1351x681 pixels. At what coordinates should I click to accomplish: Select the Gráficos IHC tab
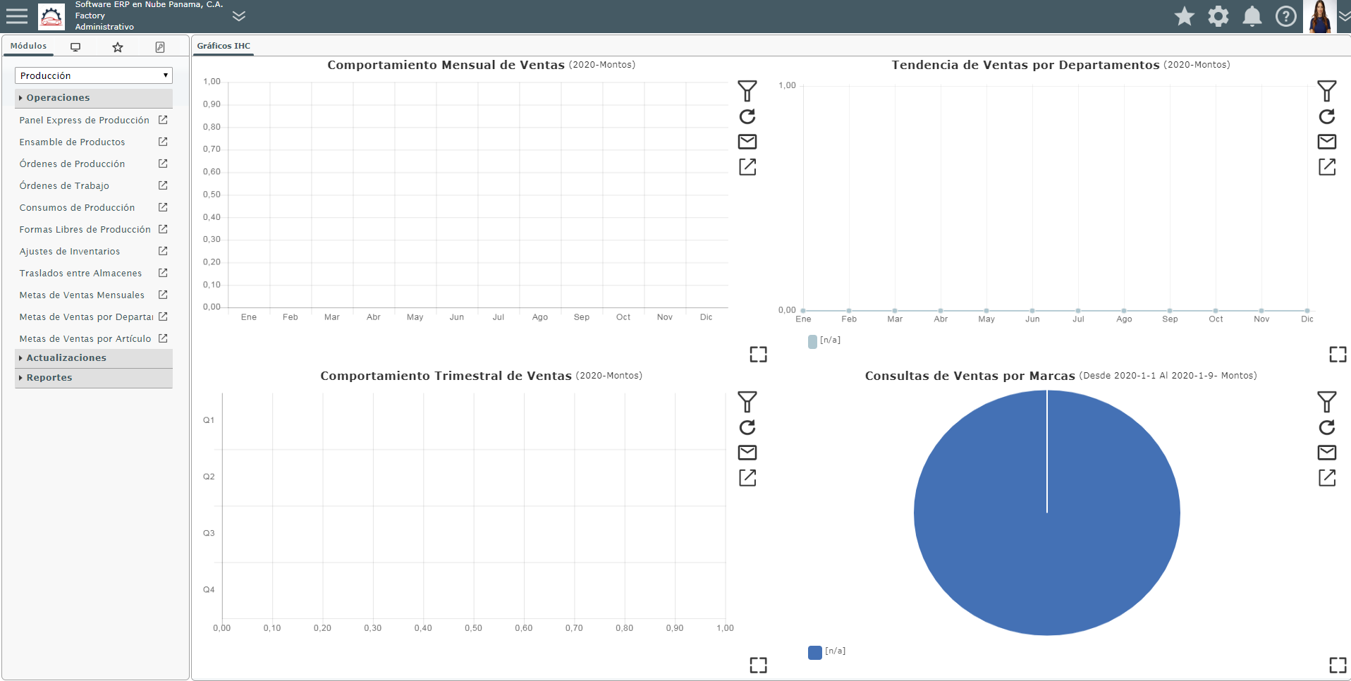[x=224, y=46]
